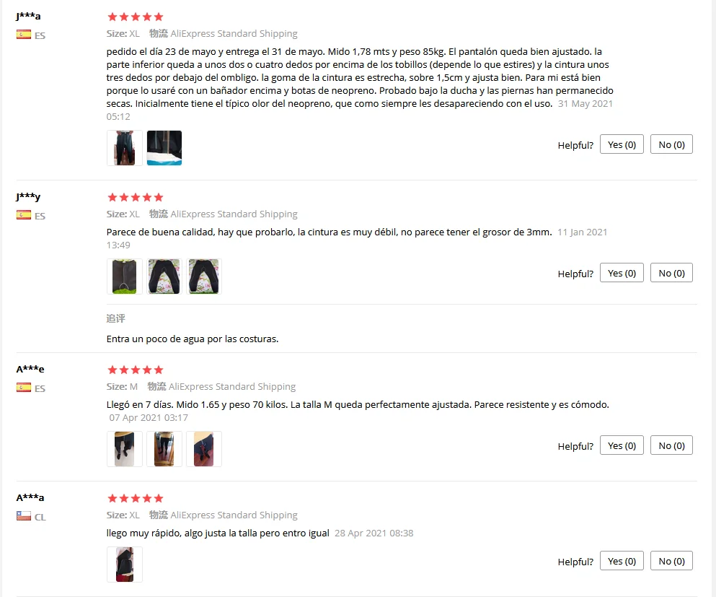Mark J***y's review as not helpful
Viewport: 716px width, 597px height.
[x=671, y=273]
